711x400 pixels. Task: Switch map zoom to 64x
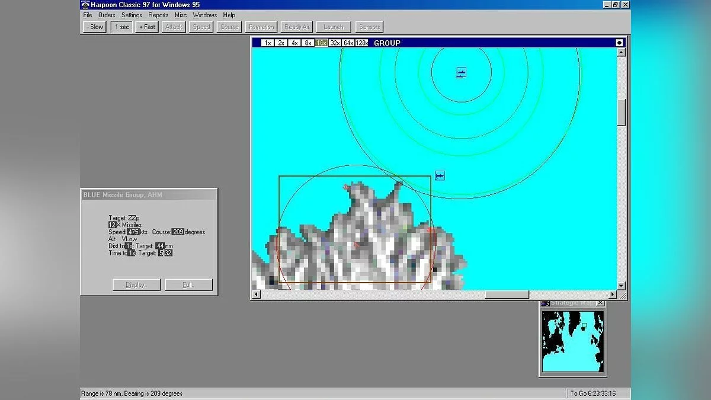coord(348,43)
